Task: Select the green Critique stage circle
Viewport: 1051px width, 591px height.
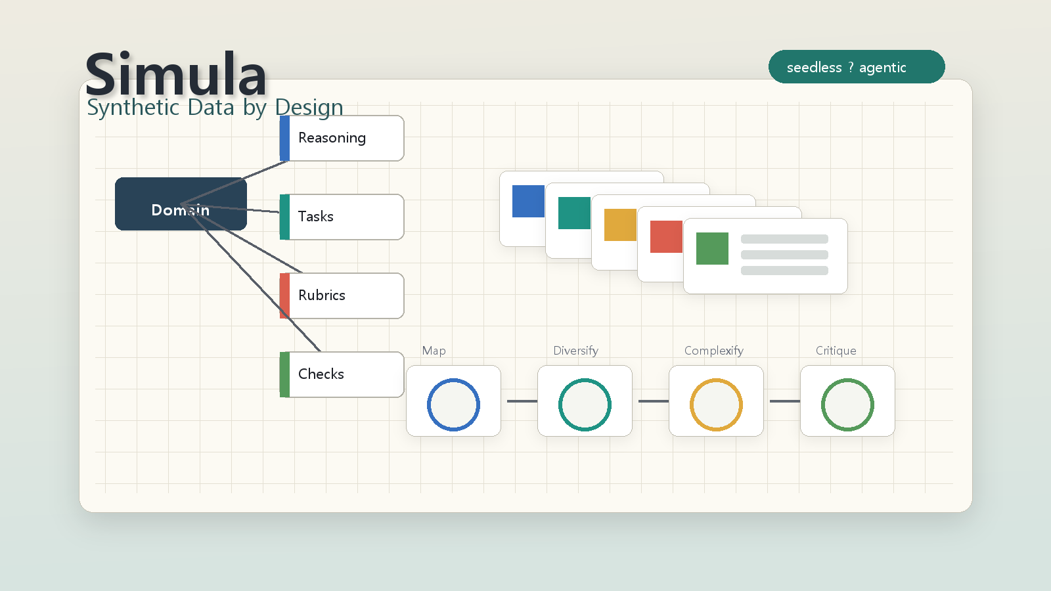Action: tap(847, 405)
